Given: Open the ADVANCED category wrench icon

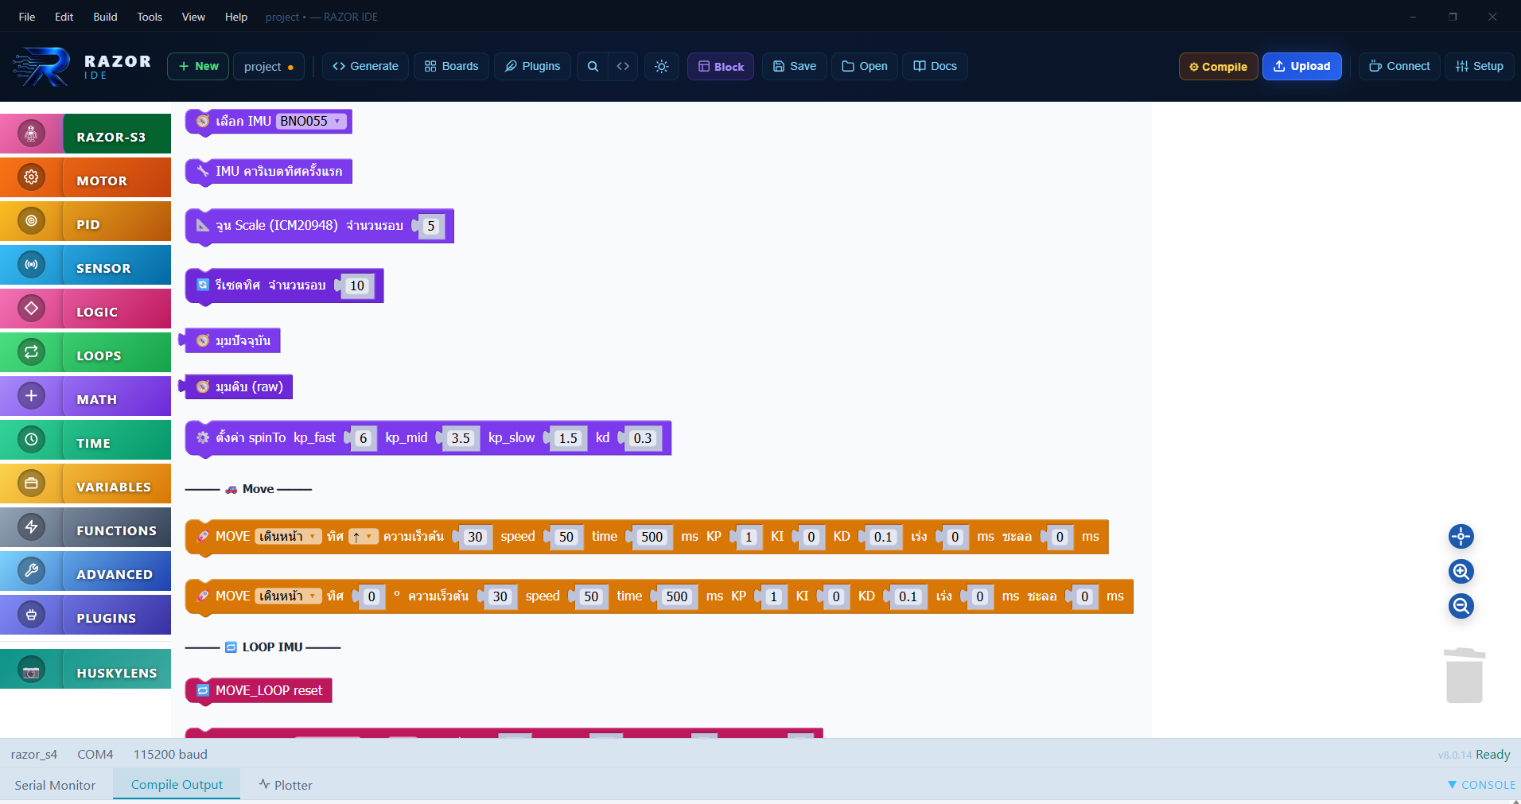Looking at the screenshot, I should click(31, 571).
